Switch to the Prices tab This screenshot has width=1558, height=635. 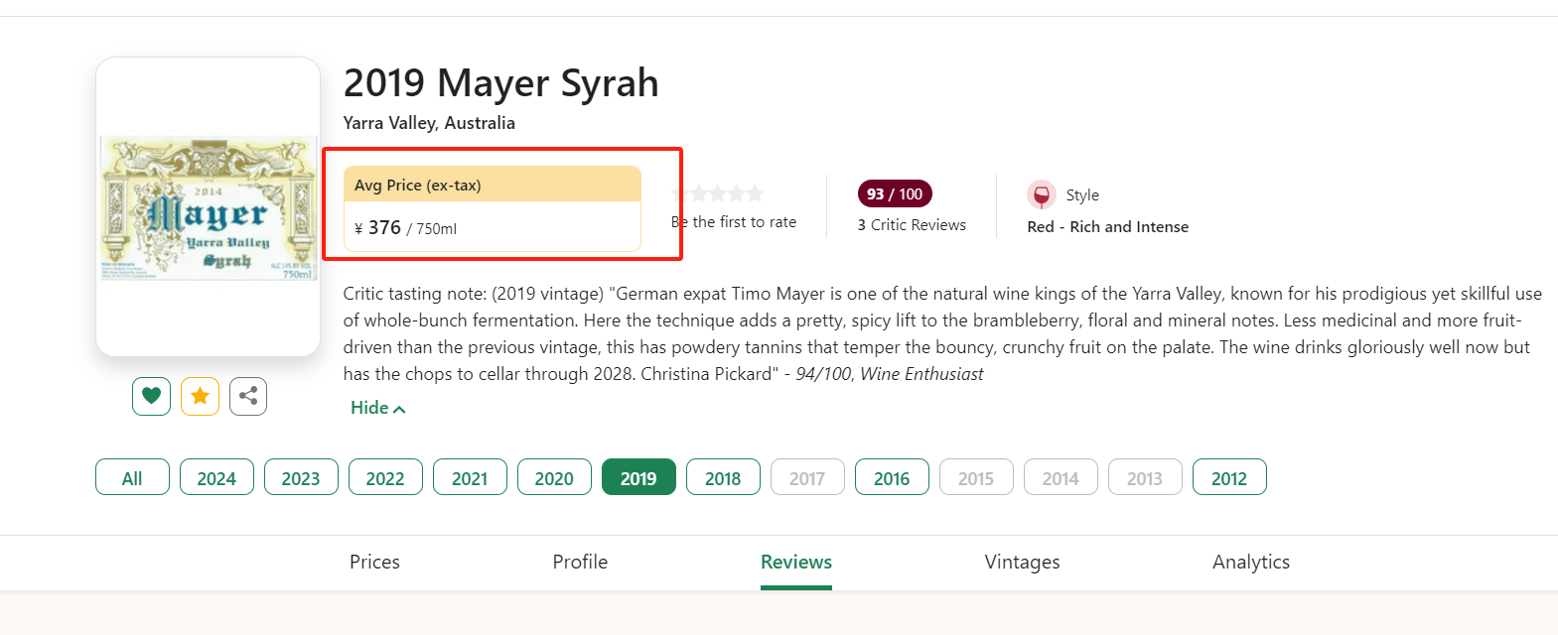pyautogui.click(x=374, y=562)
